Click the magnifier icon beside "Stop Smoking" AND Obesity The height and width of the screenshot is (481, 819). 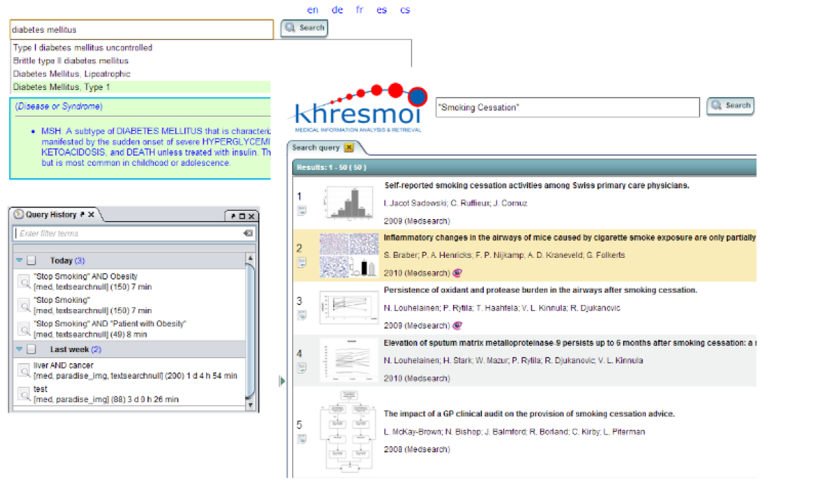[x=24, y=281]
